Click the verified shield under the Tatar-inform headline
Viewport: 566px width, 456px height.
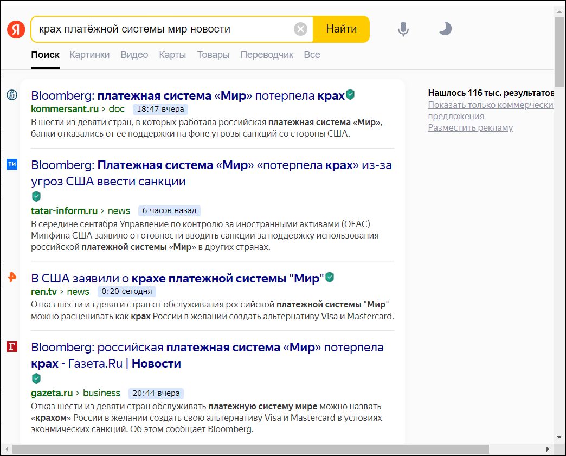pyautogui.click(x=36, y=196)
